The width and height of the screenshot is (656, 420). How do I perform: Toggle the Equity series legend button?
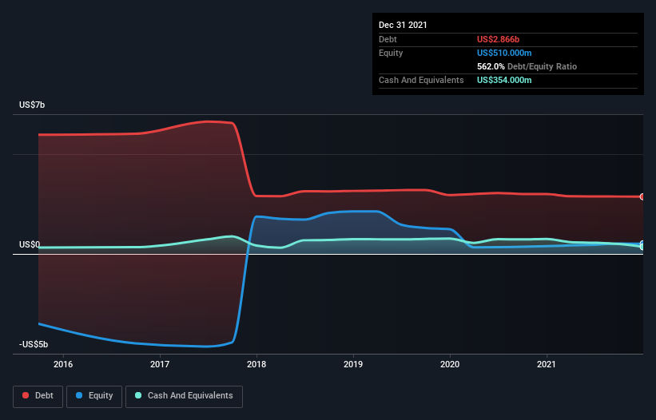94,396
